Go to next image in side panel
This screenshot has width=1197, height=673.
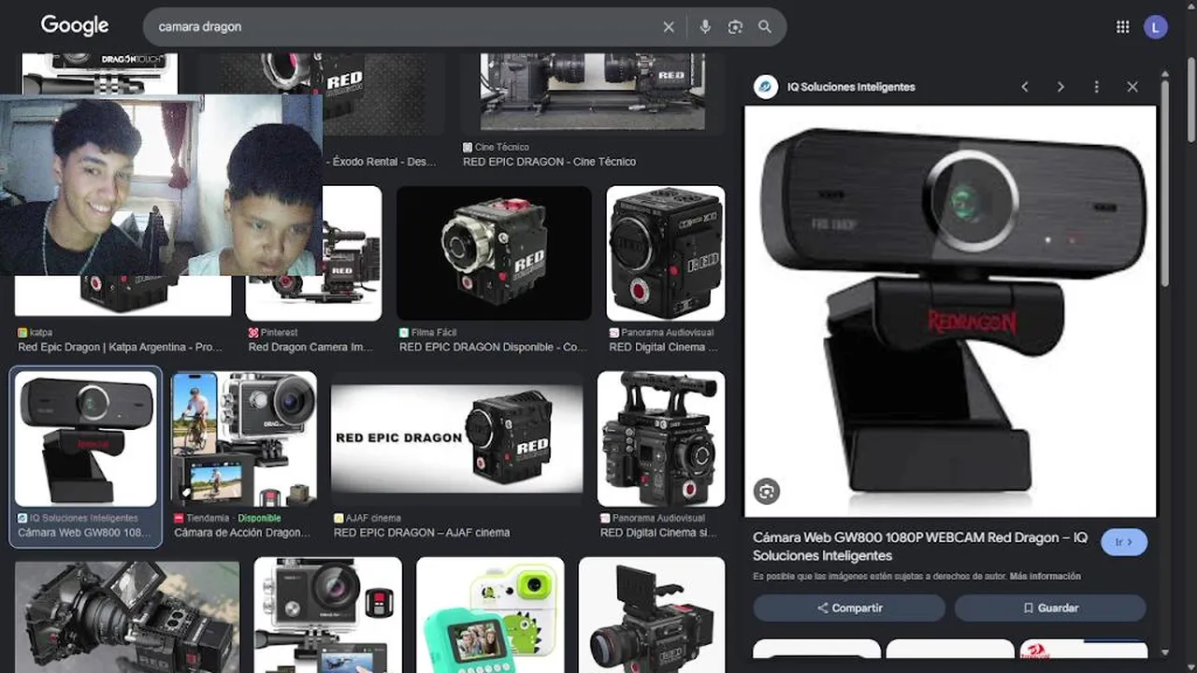coord(1060,87)
